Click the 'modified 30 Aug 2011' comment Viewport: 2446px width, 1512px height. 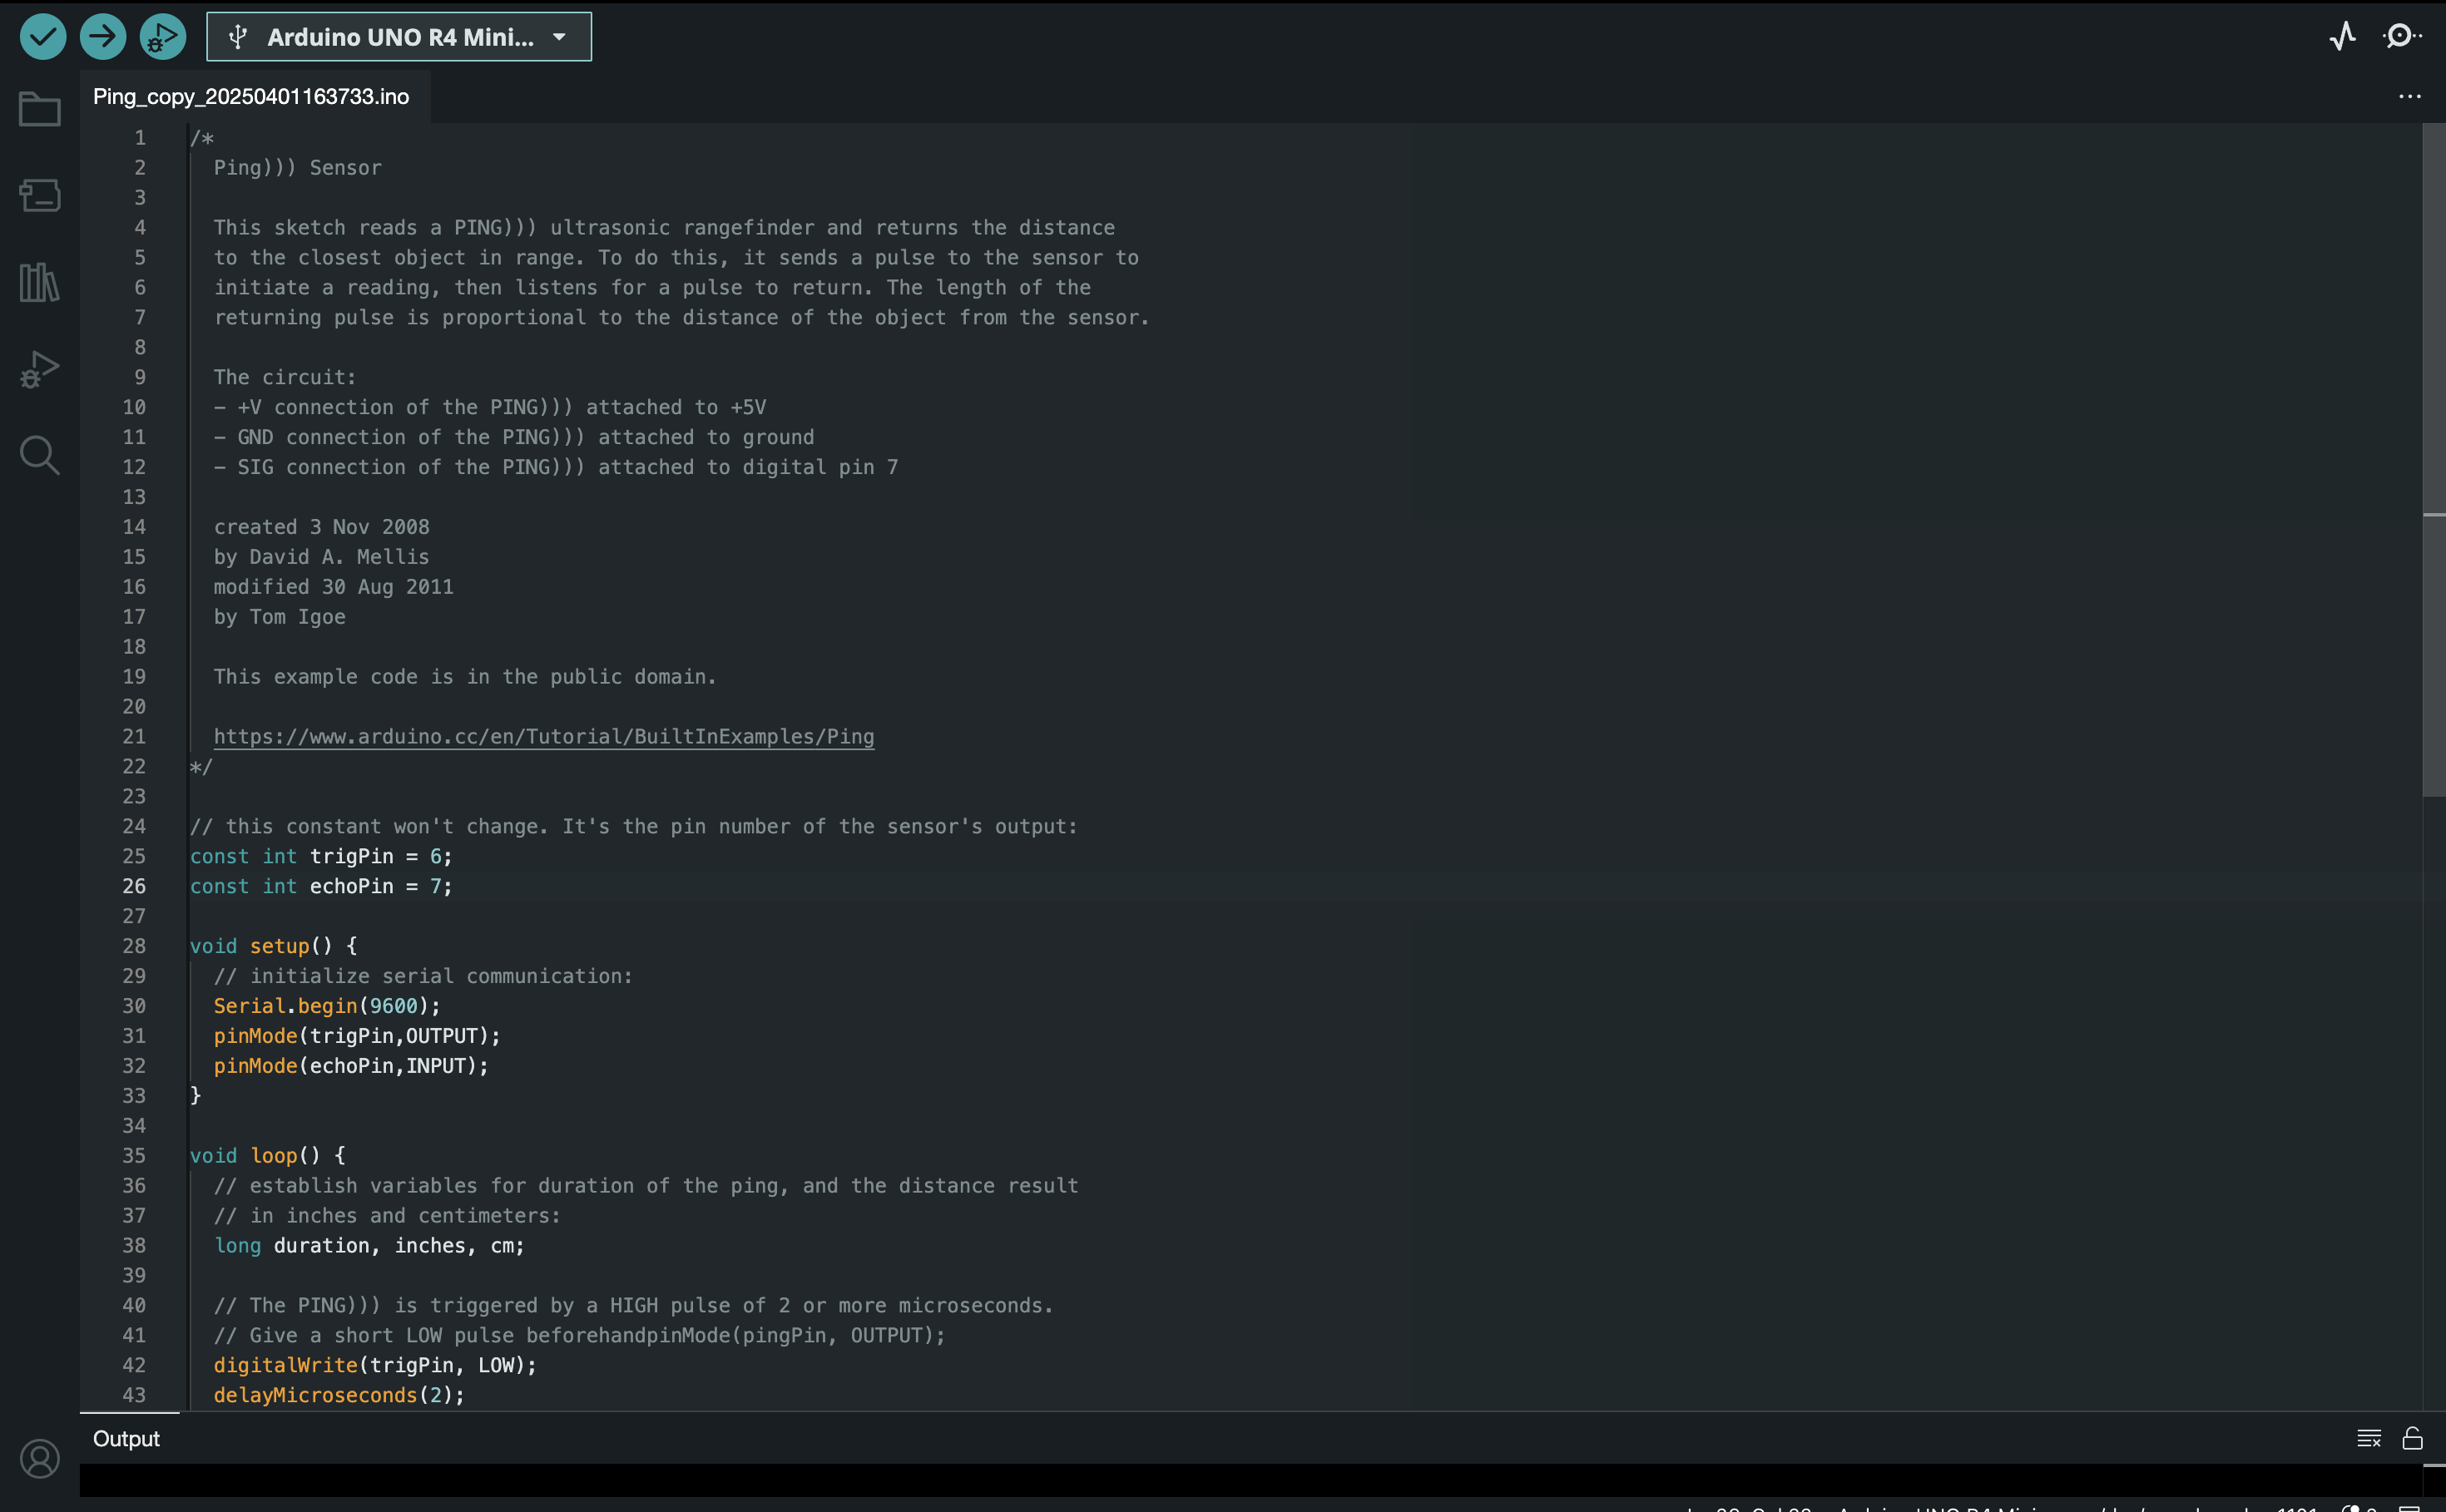(x=333, y=587)
